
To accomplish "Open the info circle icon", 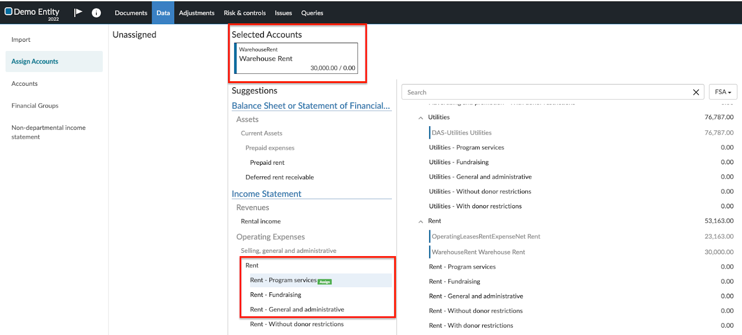I will point(96,13).
